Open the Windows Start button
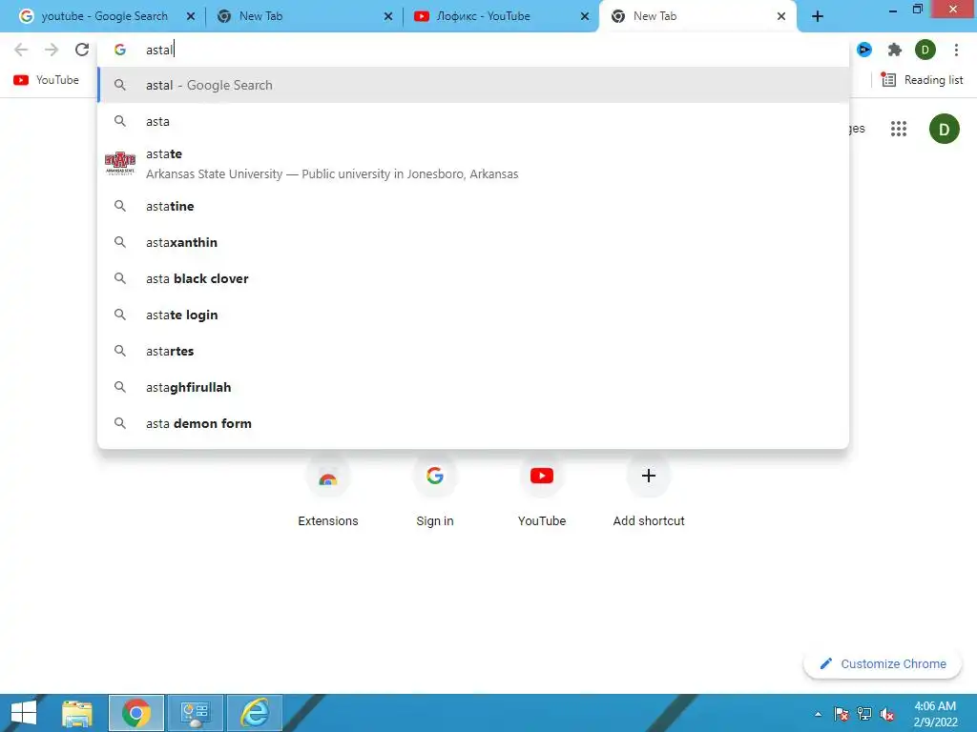Viewport: 977px width, 732px height. pos(24,713)
